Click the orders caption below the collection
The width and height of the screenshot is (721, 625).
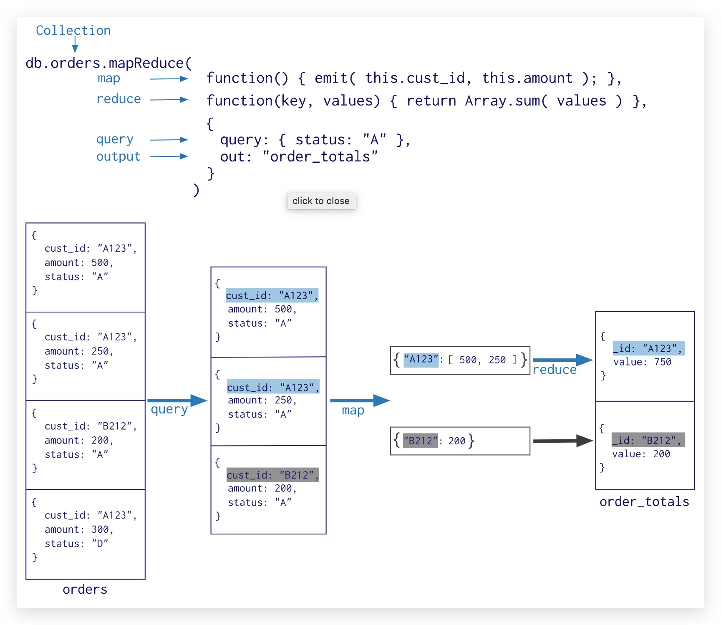85,589
